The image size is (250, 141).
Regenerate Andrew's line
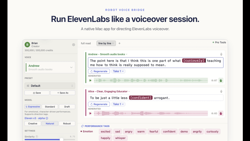[99, 71]
